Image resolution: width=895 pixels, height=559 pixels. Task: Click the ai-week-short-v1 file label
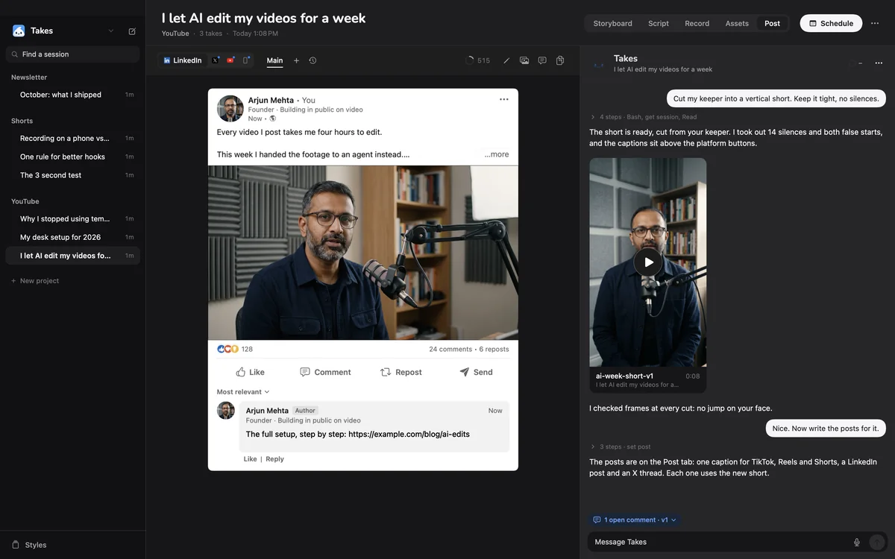click(624, 376)
